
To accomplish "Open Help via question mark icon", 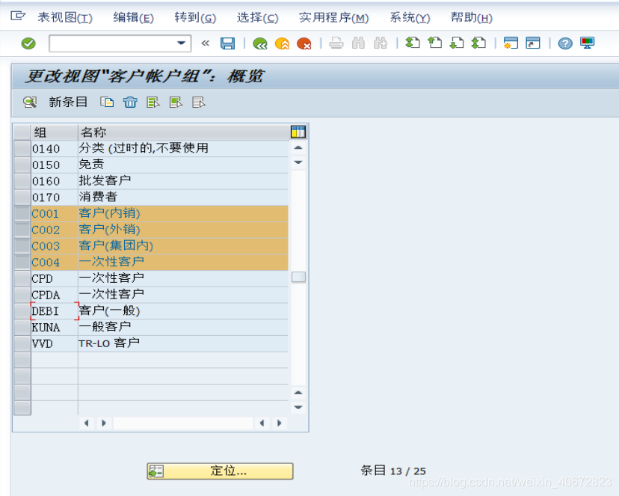I will (565, 43).
